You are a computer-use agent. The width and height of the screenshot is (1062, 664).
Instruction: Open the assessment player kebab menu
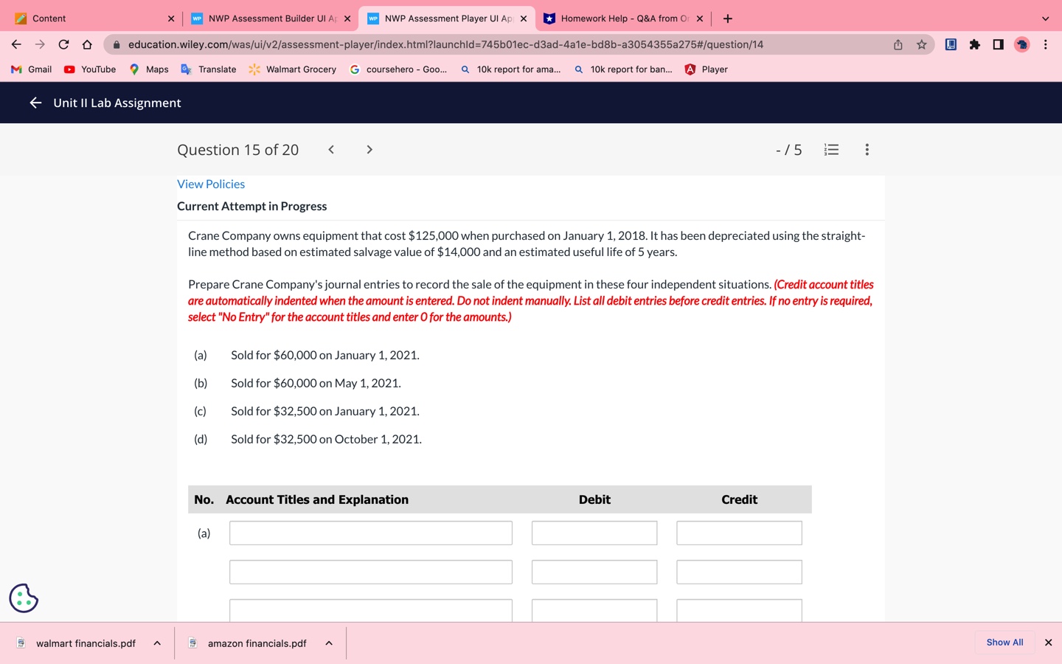click(x=867, y=149)
